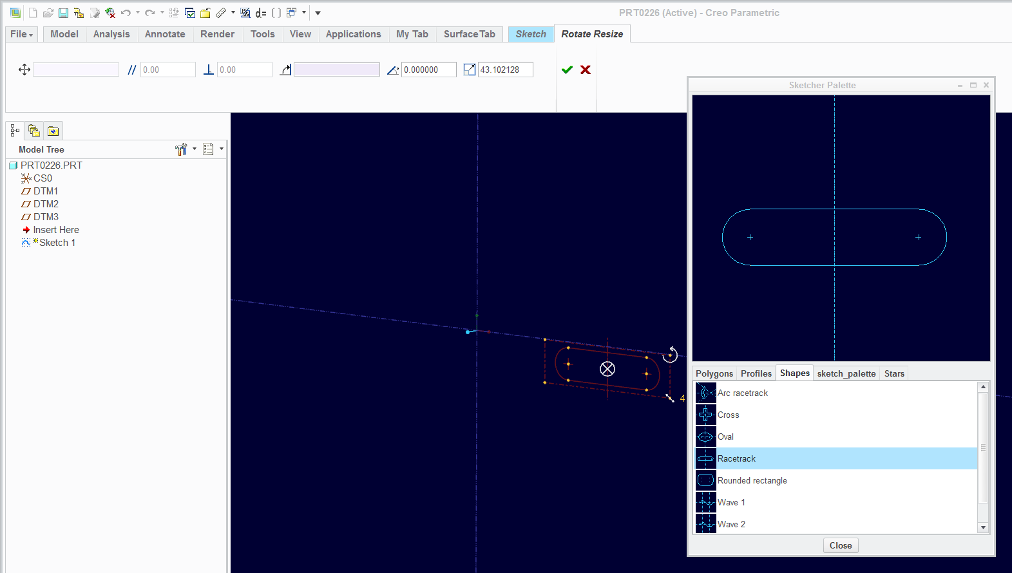Click the Redo arrow icon
The image size is (1012, 573).
pyautogui.click(x=149, y=13)
